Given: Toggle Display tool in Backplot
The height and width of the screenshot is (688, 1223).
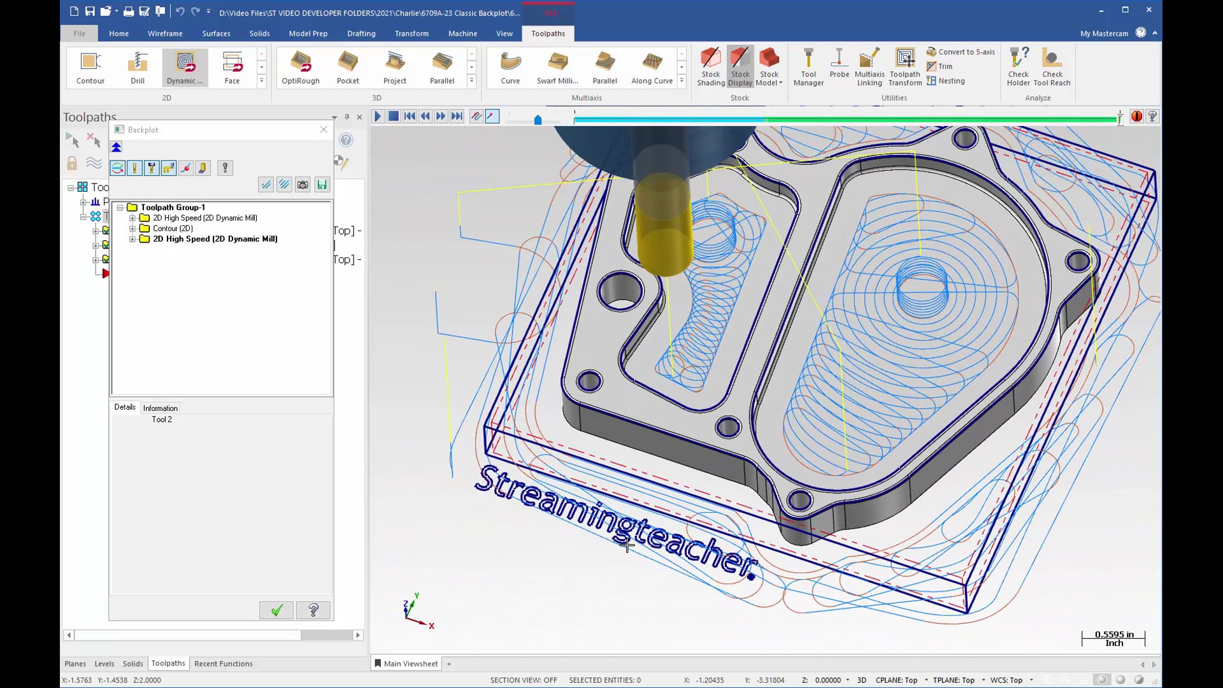Looking at the screenshot, I should coord(134,168).
